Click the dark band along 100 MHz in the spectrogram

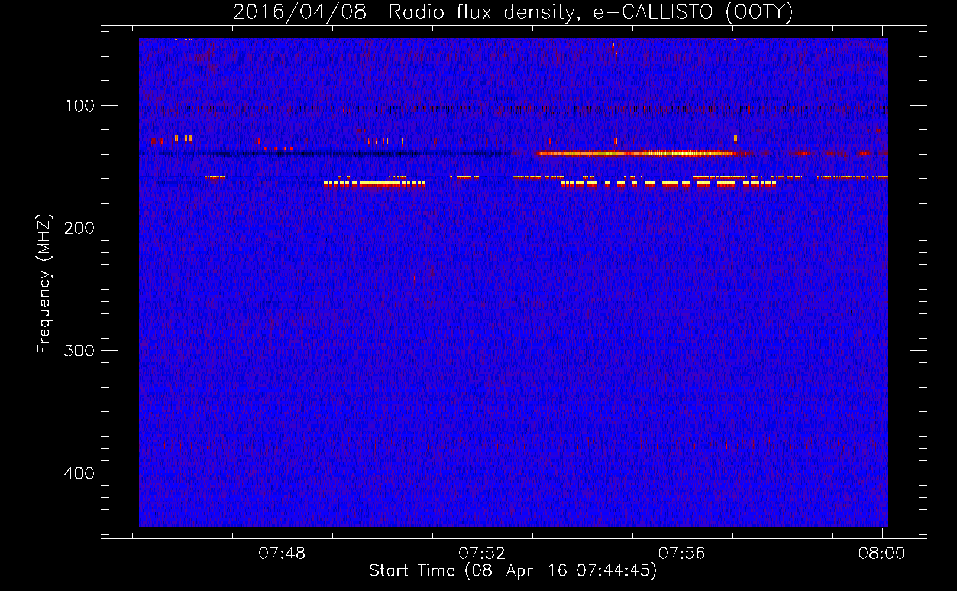[513, 109]
